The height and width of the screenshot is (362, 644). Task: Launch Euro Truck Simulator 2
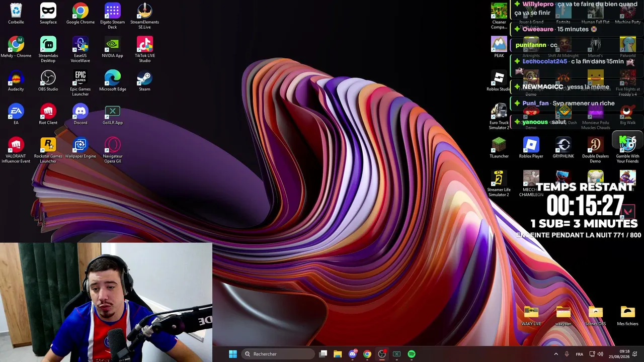click(499, 116)
